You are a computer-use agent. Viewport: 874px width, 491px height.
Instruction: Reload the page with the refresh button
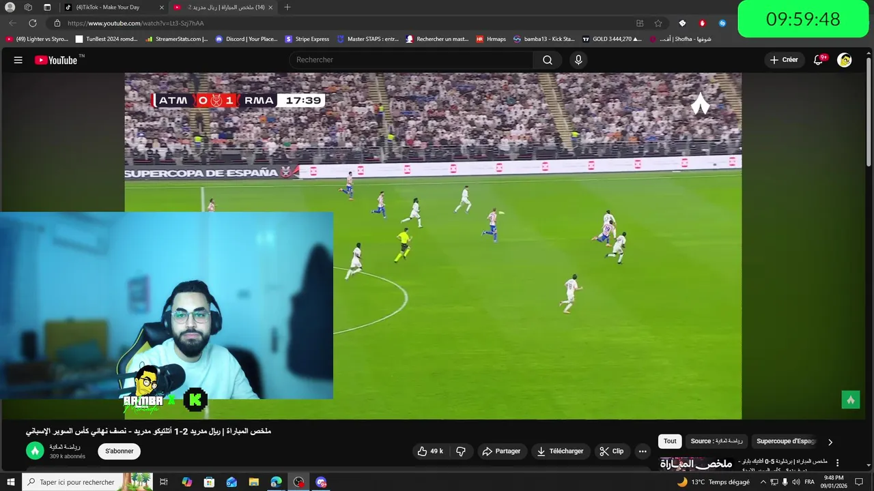(32, 23)
